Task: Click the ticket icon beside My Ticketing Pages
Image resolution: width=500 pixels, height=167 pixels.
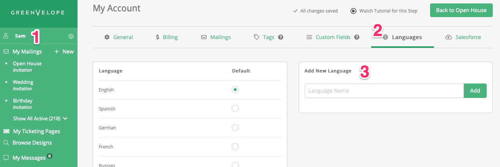Action: [x=6, y=131]
